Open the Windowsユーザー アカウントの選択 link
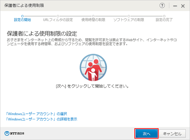The width and height of the screenshot is (190, 140). (37, 114)
